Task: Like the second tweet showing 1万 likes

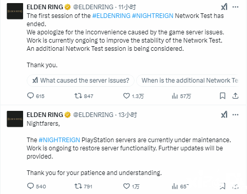Action: [126, 186]
